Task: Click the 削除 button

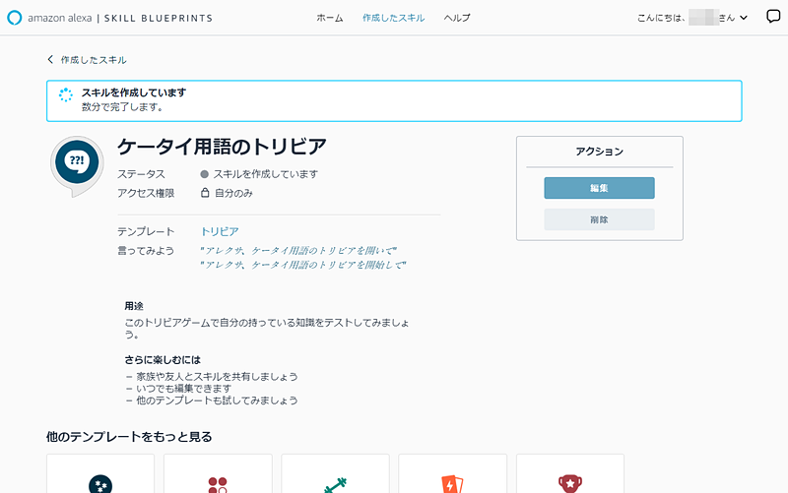Action: point(599,219)
